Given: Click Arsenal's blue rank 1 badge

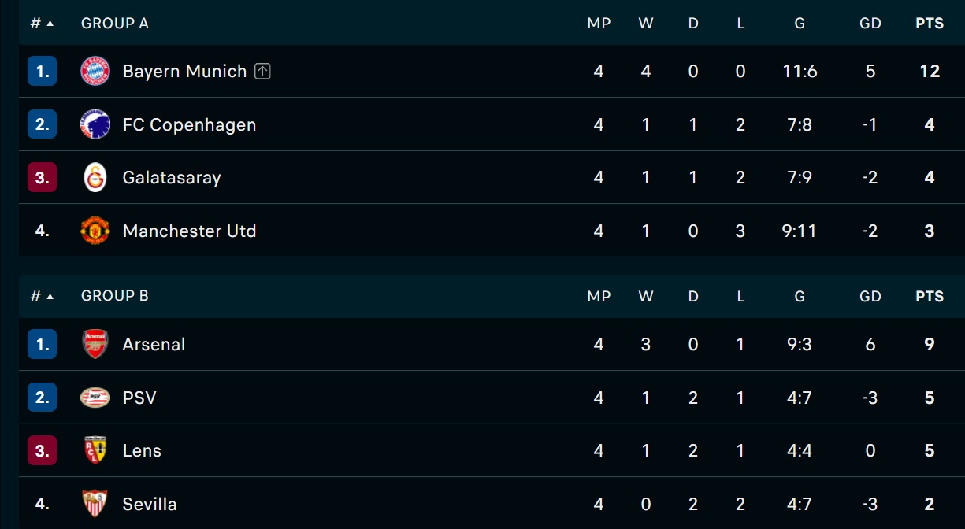Looking at the screenshot, I should click(x=42, y=344).
